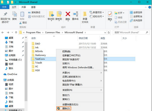Click the Up one level arrow
Image resolution: width=152 pixels, height=111 pixels.
coord(16,33)
